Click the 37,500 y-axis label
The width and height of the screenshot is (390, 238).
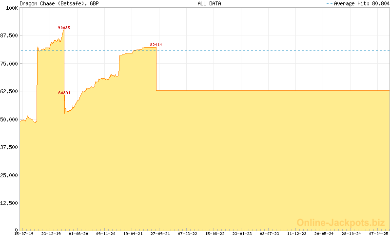coord(9,147)
